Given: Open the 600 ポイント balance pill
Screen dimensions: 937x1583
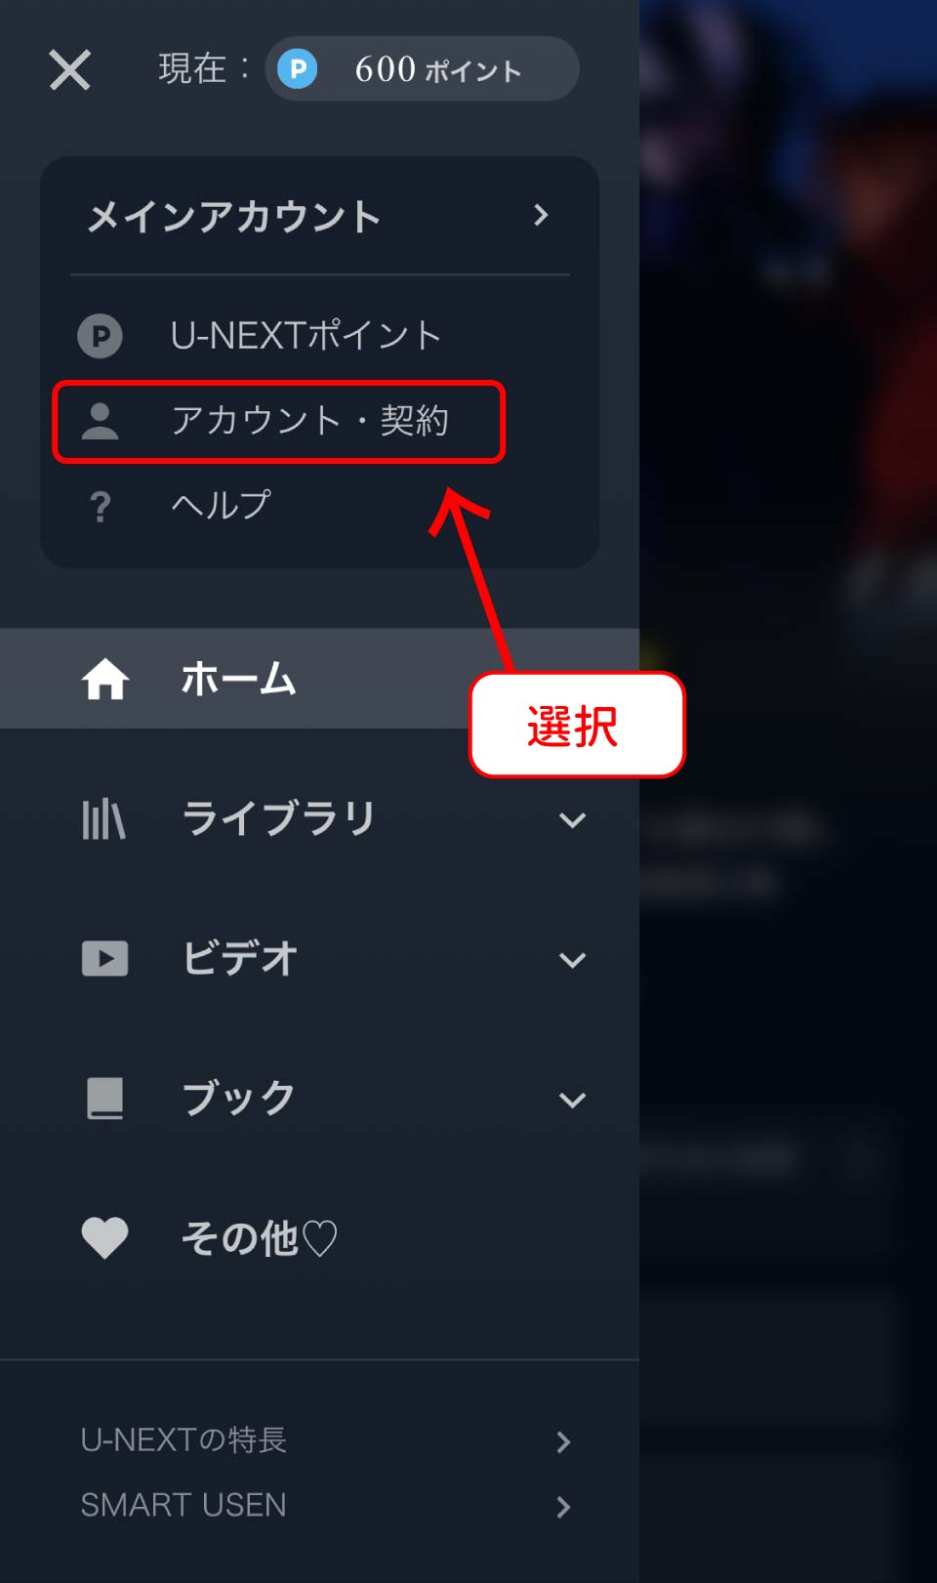Looking at the screenshot, I should [x=422, y=68].
